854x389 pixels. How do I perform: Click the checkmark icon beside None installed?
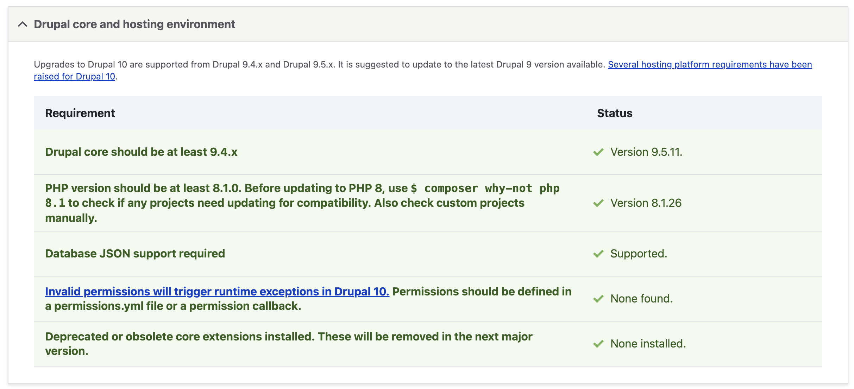pos(598,344)
